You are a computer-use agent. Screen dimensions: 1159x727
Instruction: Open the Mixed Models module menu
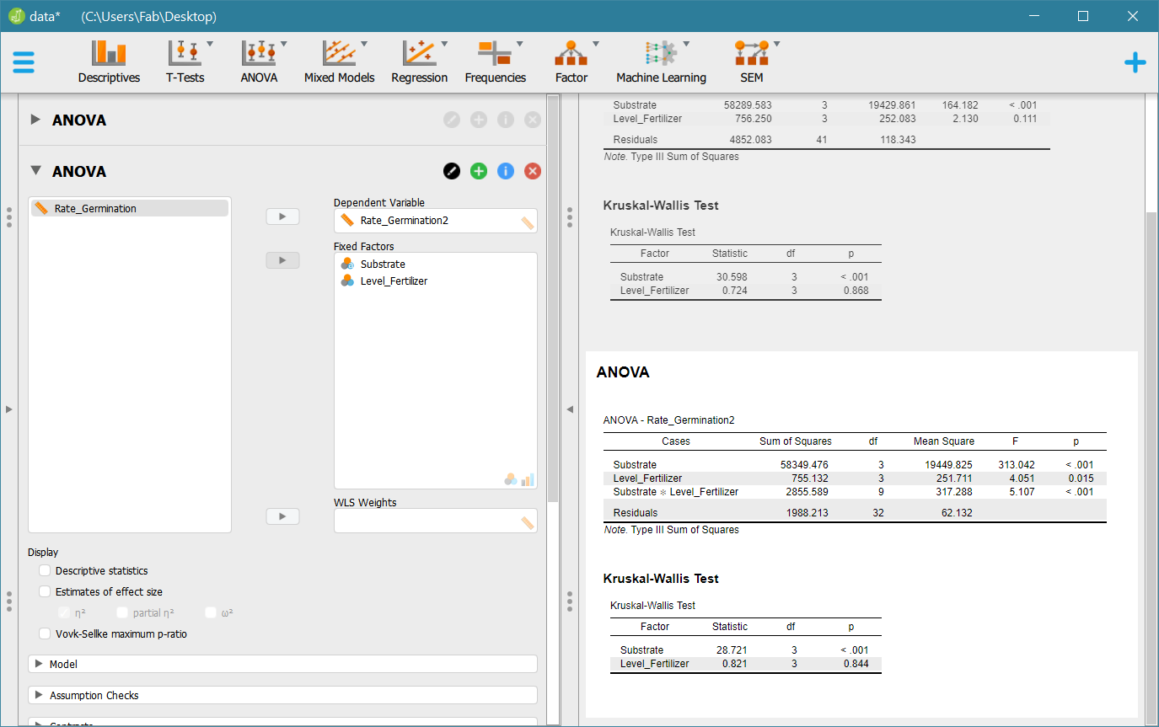tap(339, 62)
